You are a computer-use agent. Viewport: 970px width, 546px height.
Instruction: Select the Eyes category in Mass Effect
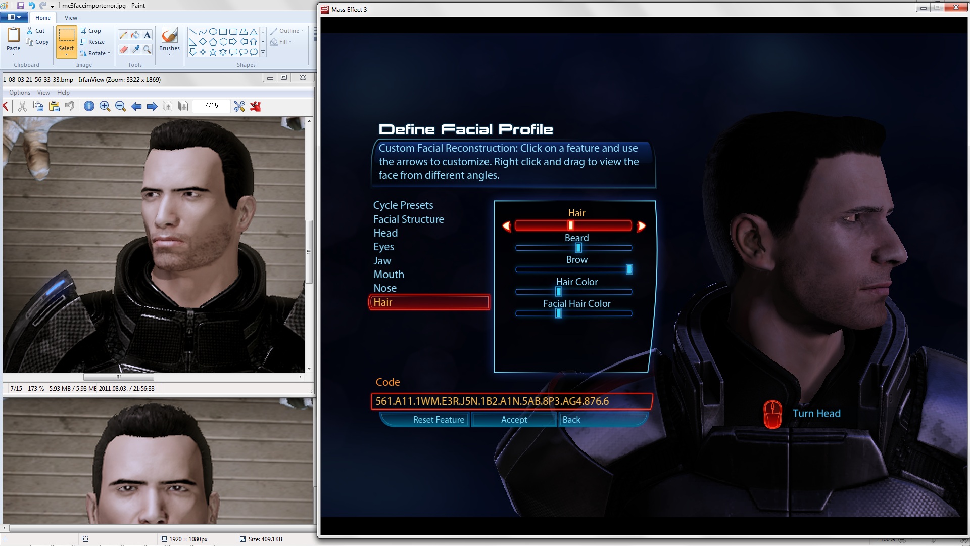pos(383,247)
